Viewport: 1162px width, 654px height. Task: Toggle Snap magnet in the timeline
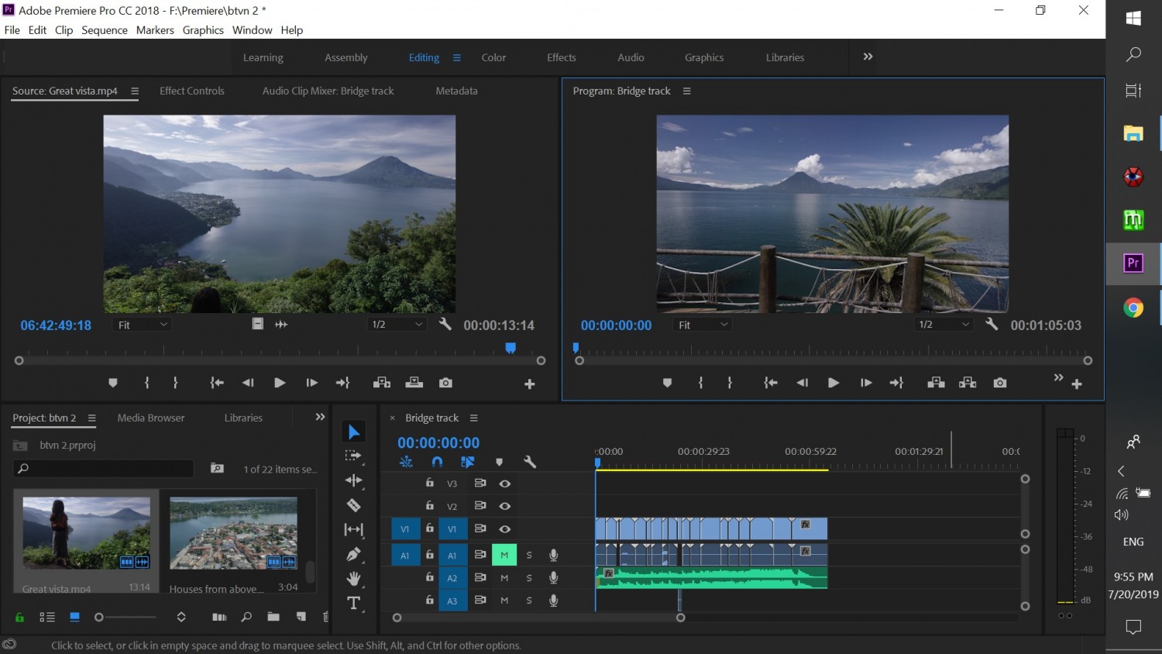click(x=437, y=462)
